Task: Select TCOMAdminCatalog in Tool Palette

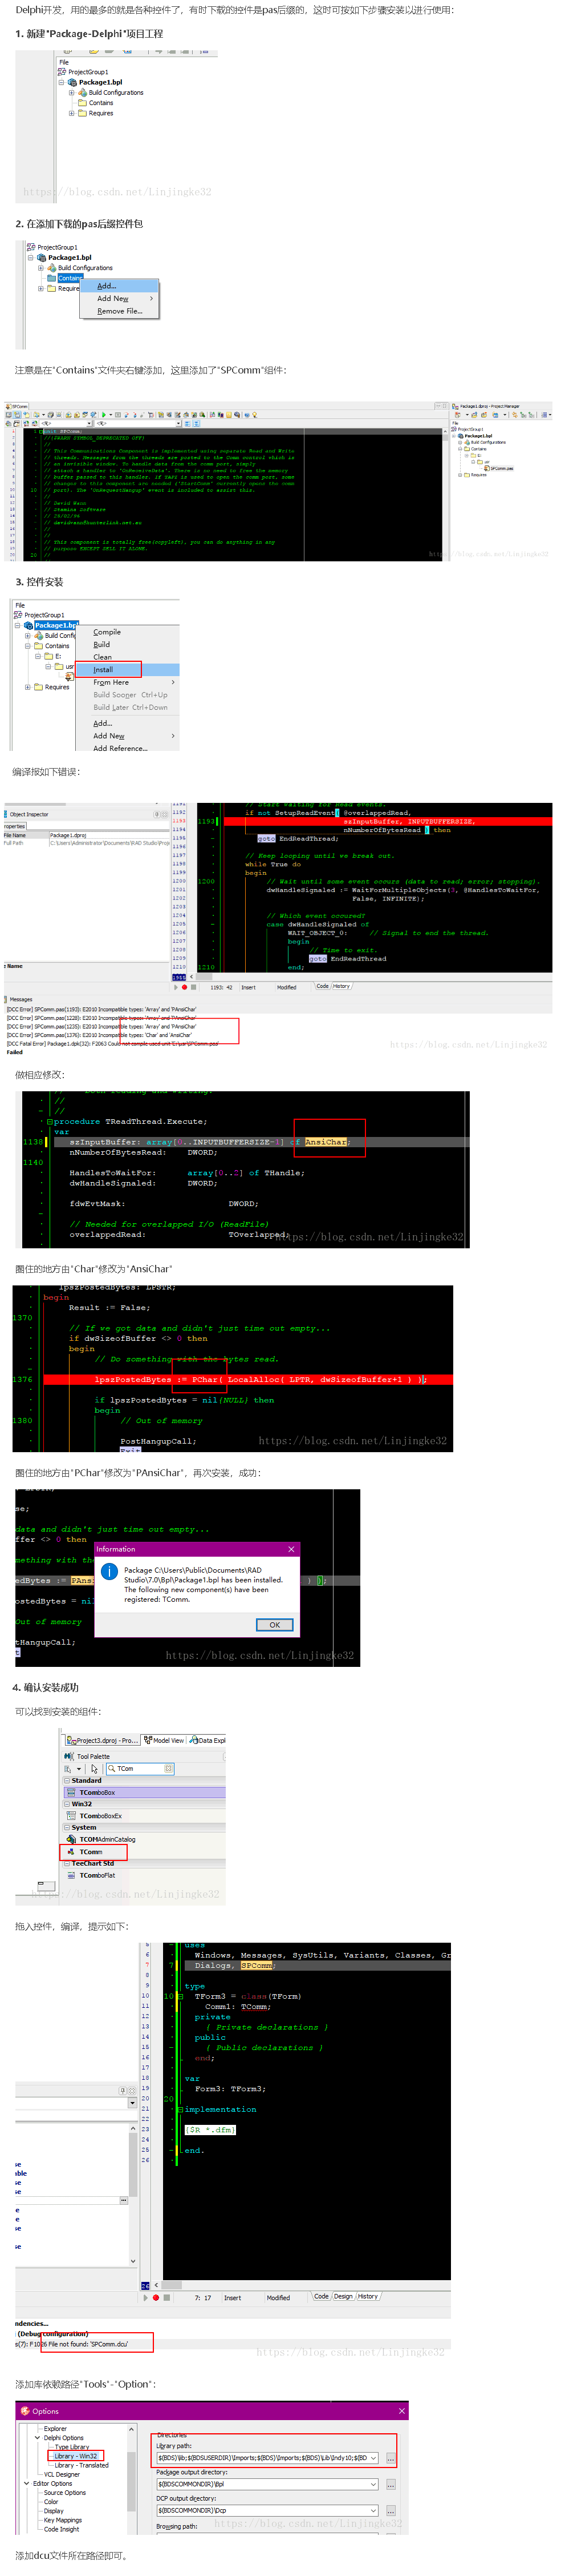Action: tap(108, 1839)
